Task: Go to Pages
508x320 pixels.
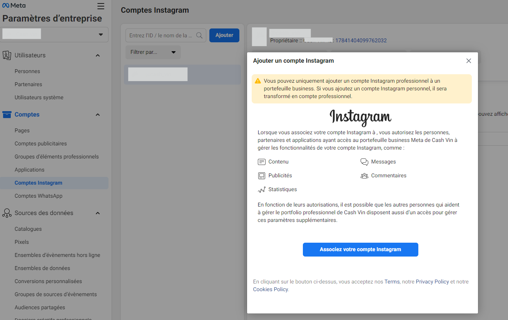Action: [22, 130]
